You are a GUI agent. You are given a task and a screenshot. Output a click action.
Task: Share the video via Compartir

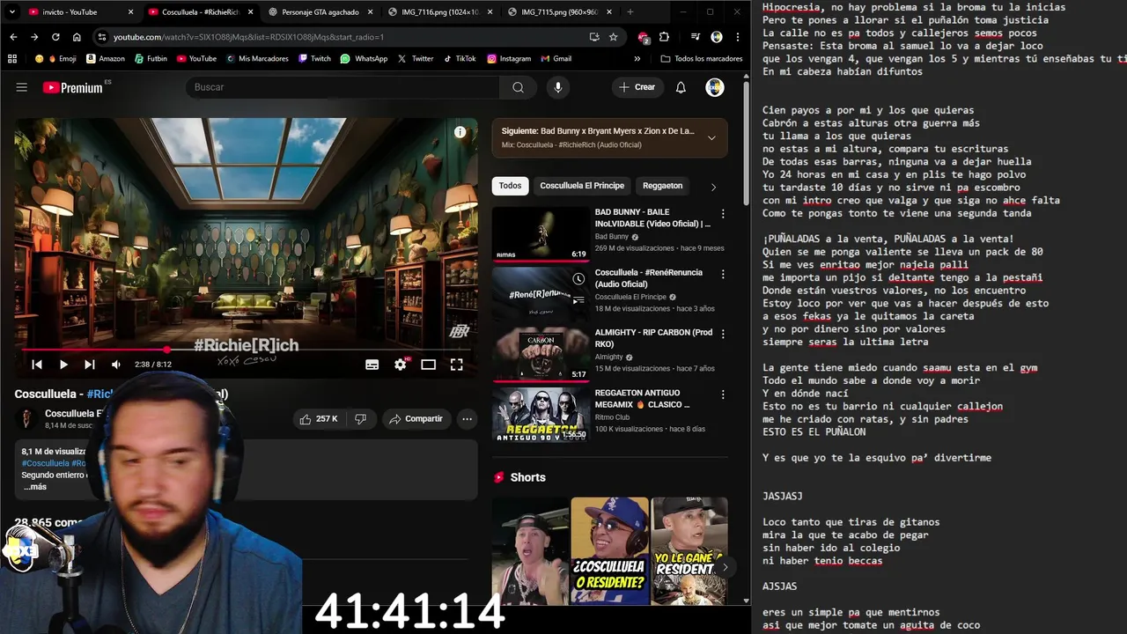[416, 419]
